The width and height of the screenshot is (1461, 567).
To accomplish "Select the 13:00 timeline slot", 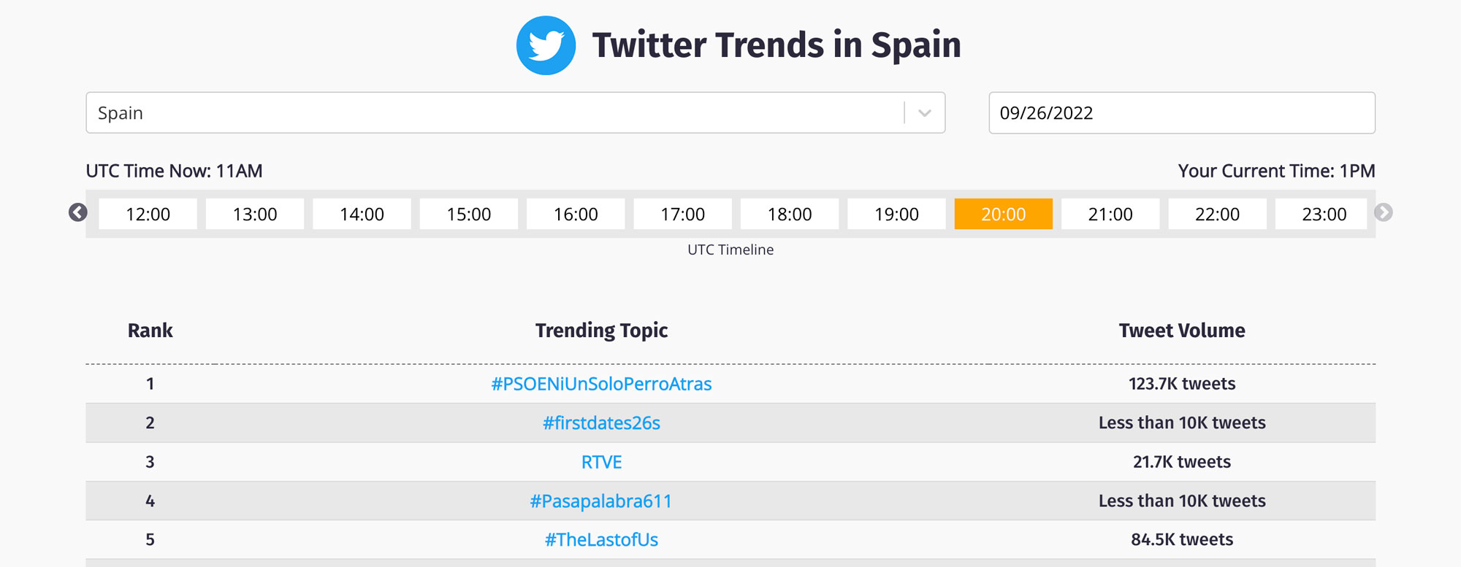I will (x=255, y=214).
